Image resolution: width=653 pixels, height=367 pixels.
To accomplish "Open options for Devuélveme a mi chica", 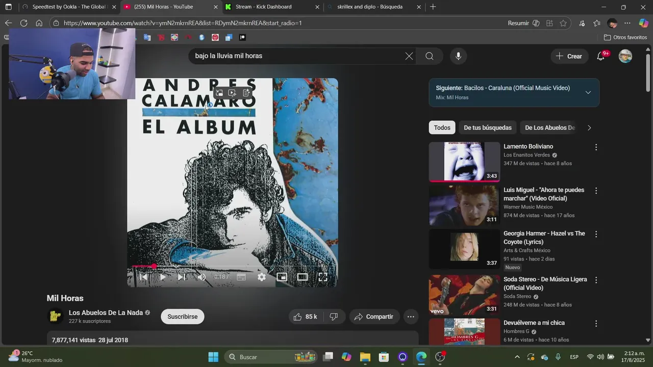I will [x=596, y=323].
